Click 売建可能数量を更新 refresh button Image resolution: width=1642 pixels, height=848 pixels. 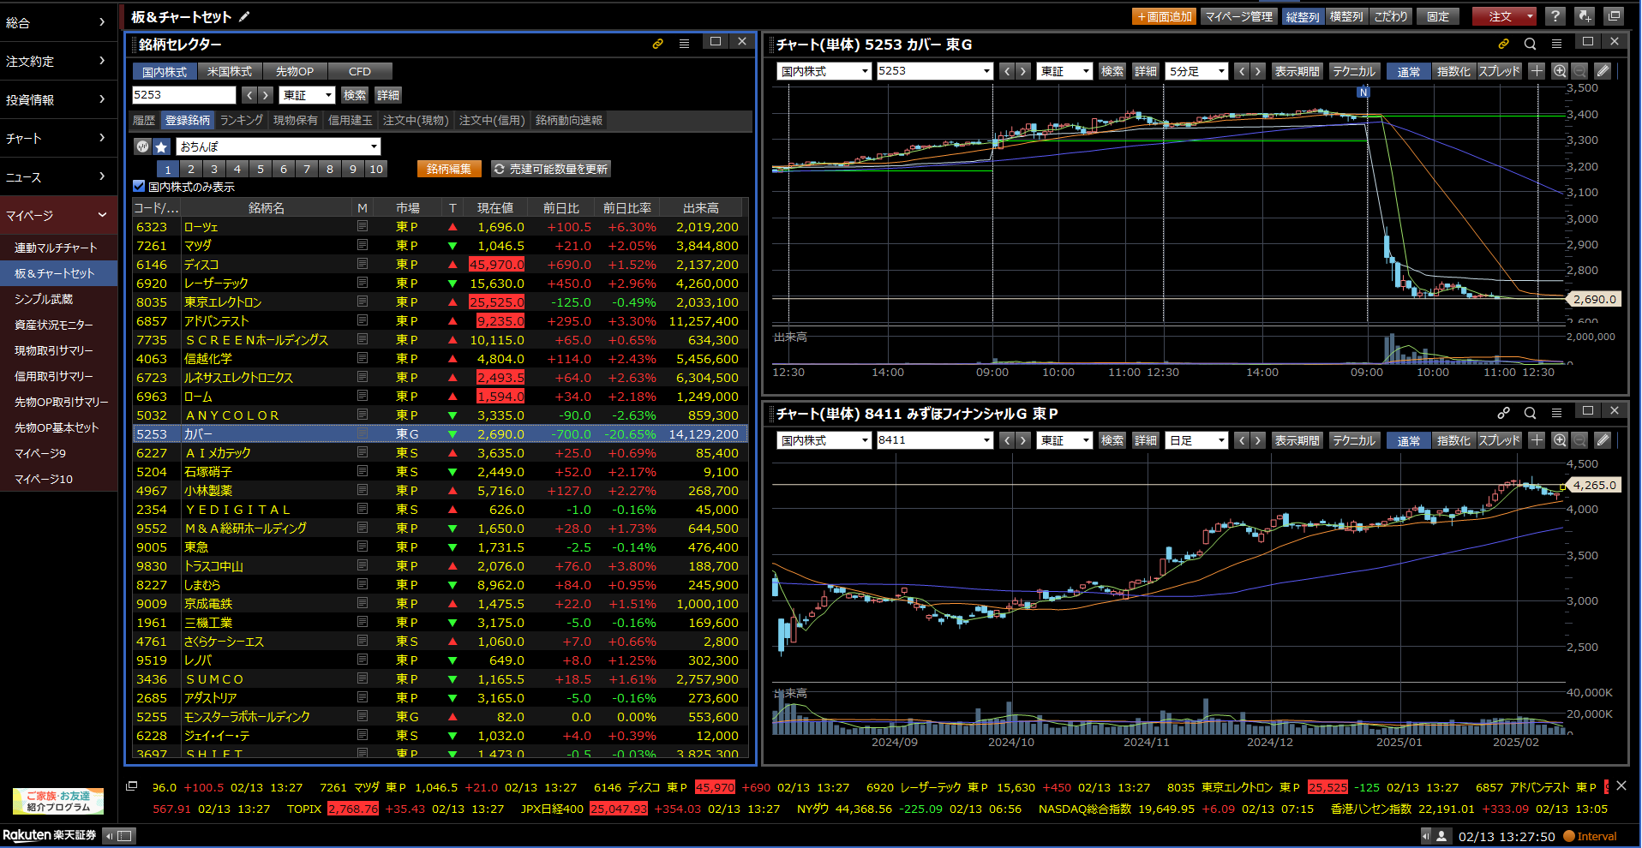click(551, 169)
